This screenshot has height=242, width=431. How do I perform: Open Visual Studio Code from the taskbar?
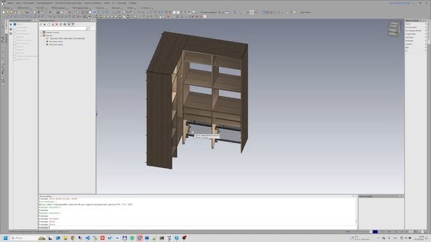click(88, 238)
